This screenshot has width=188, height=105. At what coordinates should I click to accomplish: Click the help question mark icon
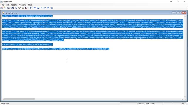coord(30,8)
